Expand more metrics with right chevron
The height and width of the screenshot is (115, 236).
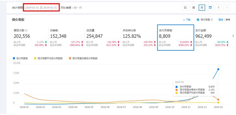tap(233, 36)
